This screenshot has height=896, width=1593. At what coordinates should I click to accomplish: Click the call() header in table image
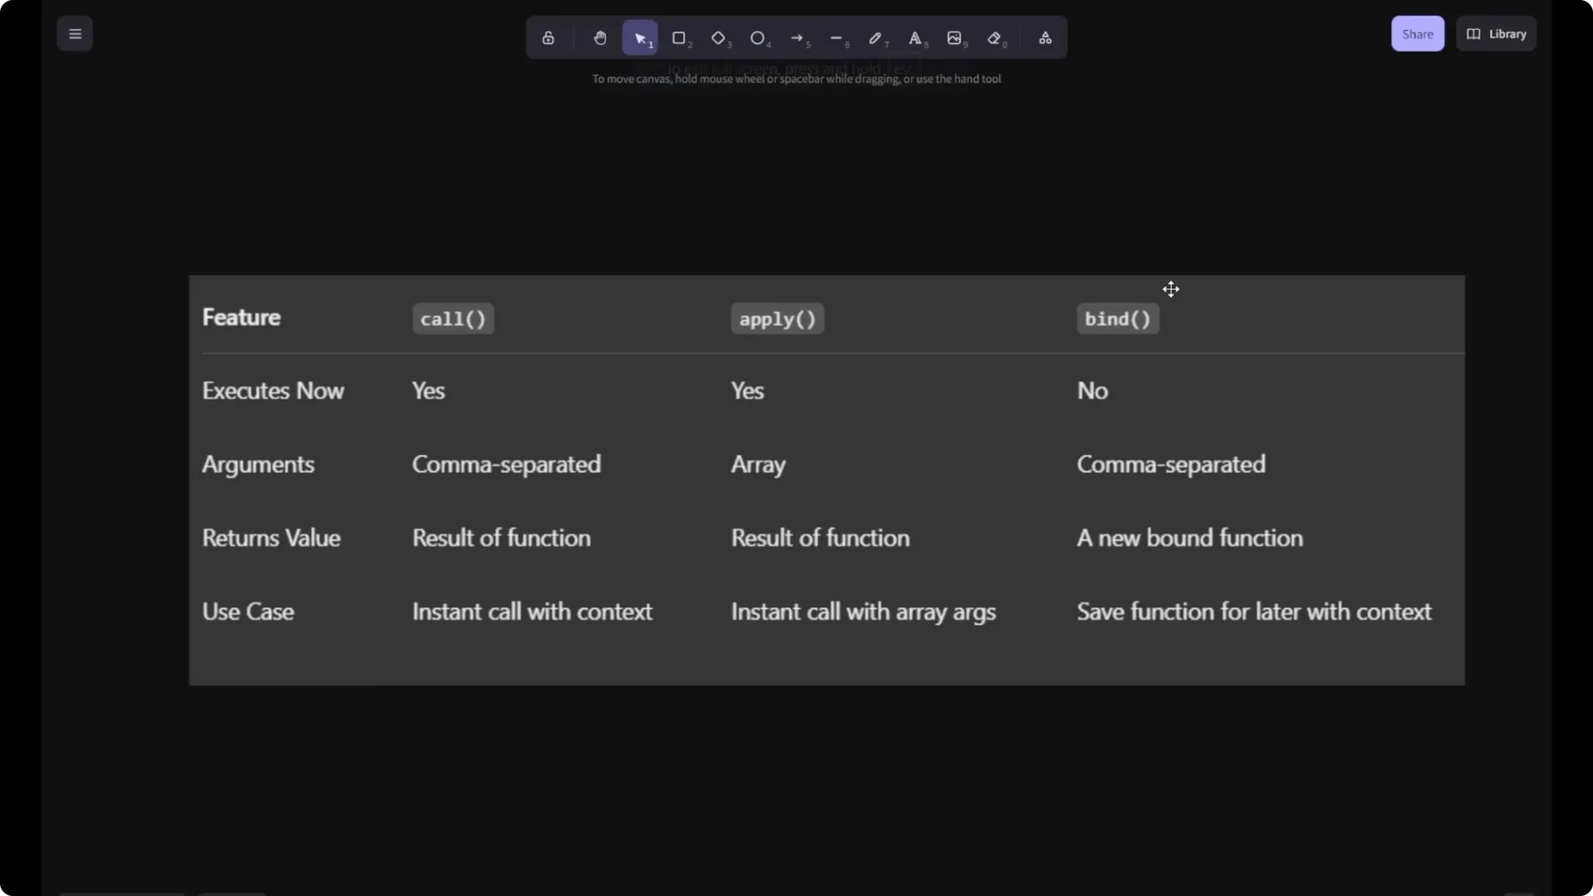click(453, 319)
